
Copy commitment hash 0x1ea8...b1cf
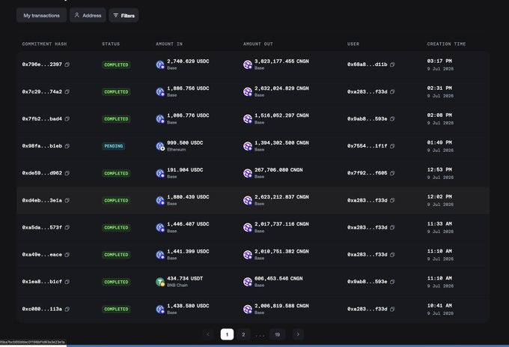point(67,282)
